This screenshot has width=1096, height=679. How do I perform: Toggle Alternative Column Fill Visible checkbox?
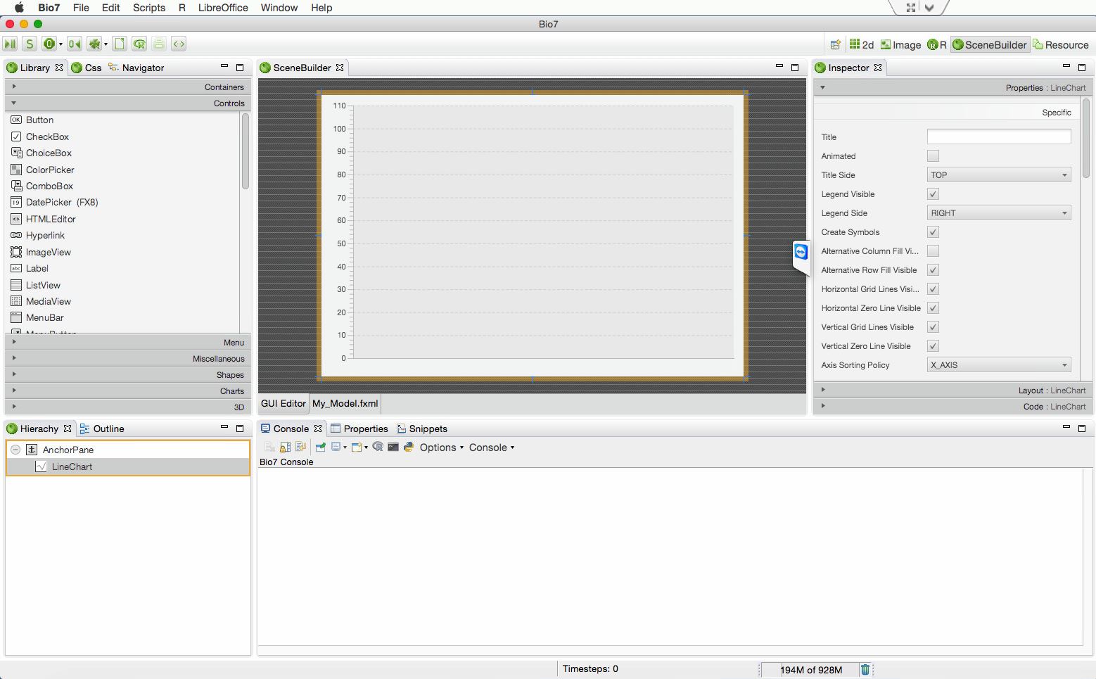click(933, 251)
